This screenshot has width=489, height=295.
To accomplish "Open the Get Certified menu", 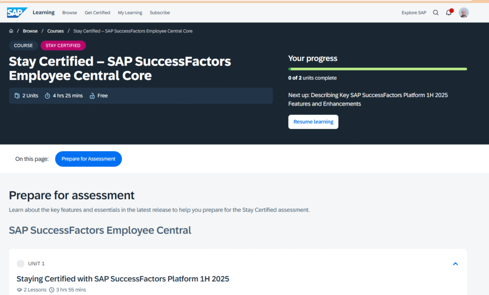I will (x=97, y=13).
